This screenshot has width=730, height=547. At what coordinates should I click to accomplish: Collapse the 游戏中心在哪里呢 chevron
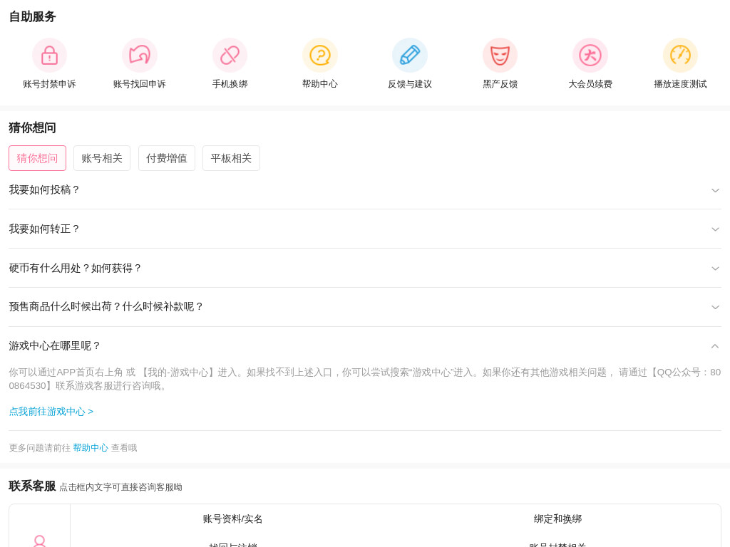[x=715, y=346]
